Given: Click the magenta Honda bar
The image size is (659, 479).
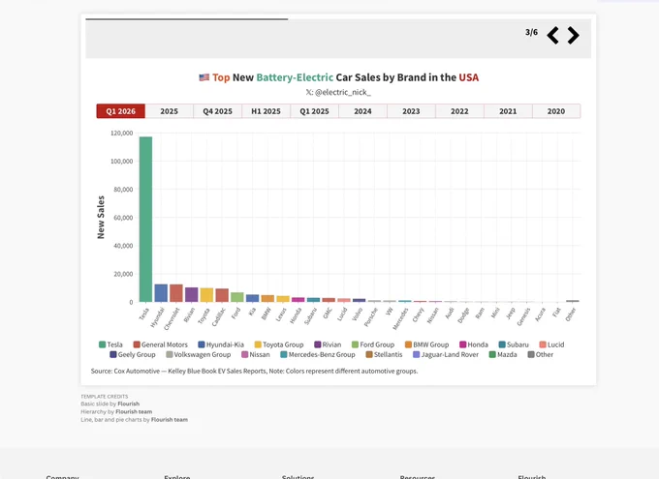Looking at the screenshot, I should click(x=298, y=300).
